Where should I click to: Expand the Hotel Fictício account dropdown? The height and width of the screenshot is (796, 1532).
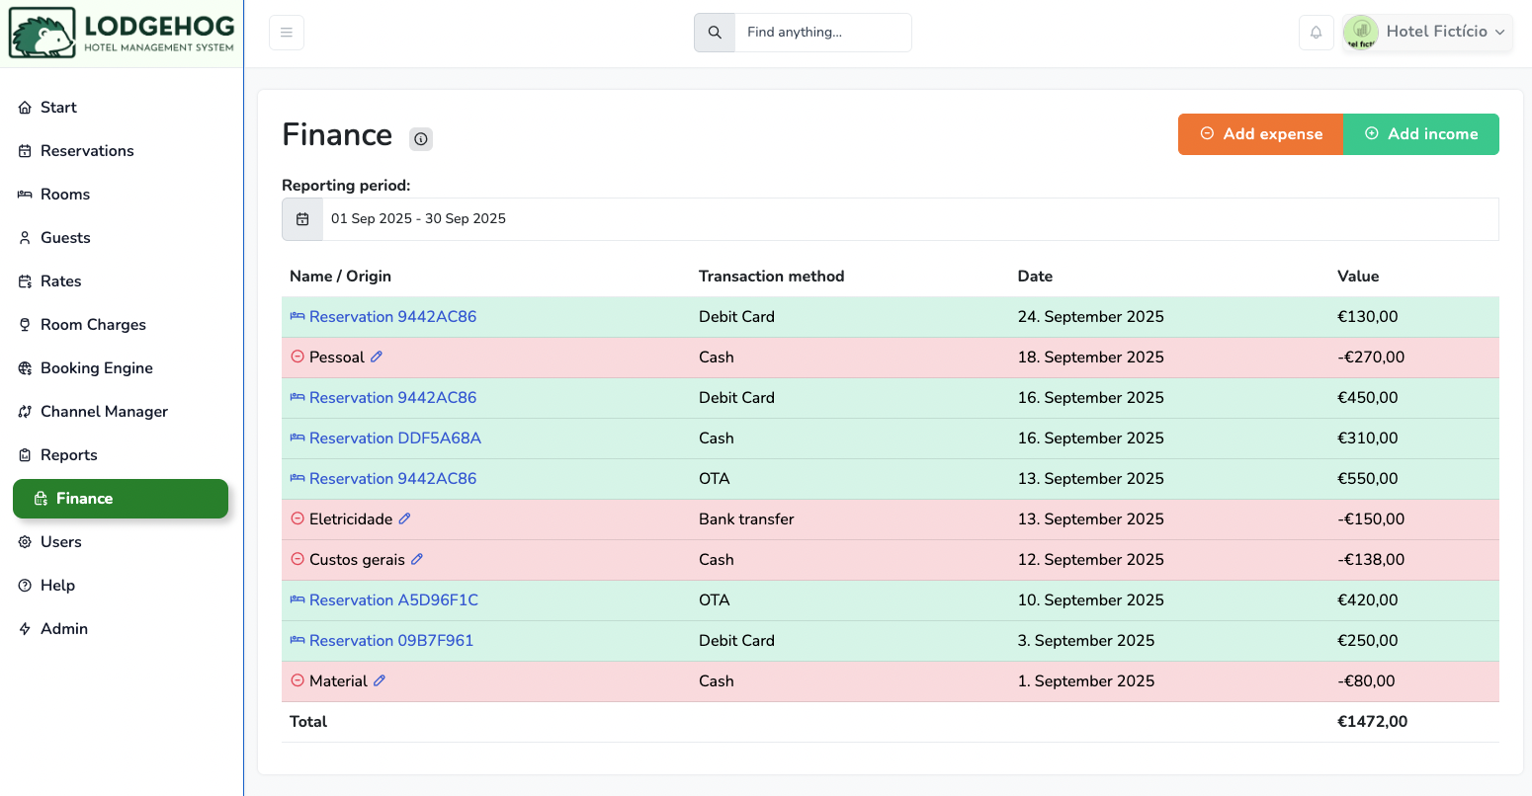[1427, 32]
